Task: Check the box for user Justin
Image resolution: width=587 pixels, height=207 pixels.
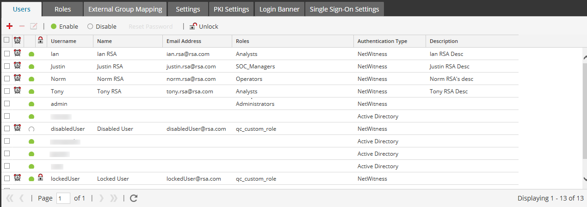Action: (x=7, y=67)
